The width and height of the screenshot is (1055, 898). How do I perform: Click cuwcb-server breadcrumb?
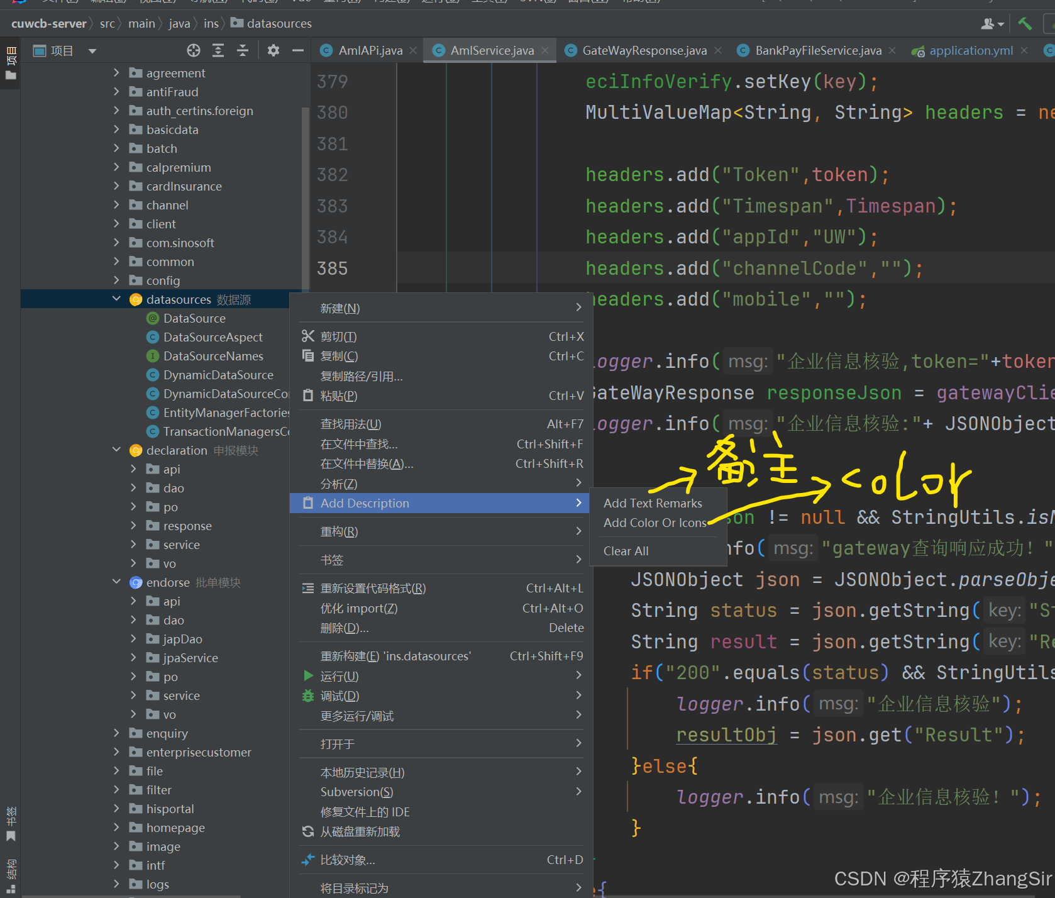click(x=49, y=24)
